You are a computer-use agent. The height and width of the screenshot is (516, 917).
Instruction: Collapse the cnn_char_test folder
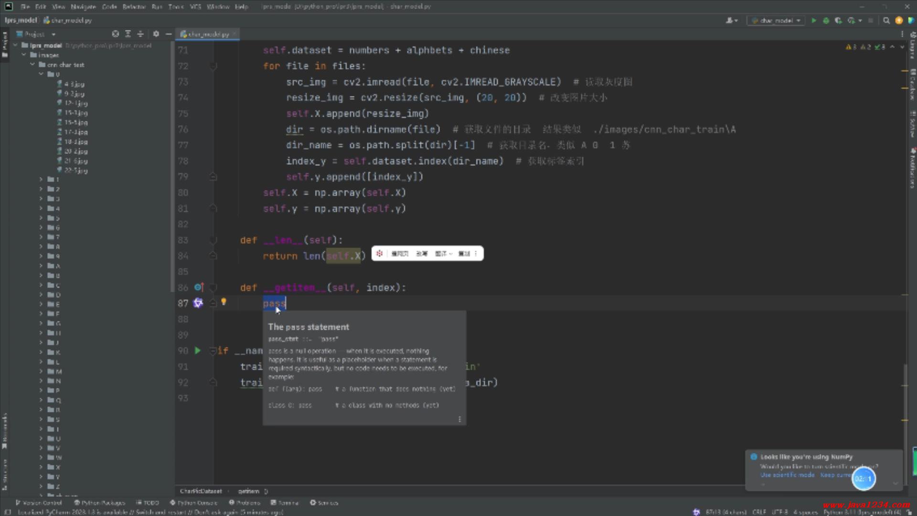pyautogui.click(x=32, y=64)
